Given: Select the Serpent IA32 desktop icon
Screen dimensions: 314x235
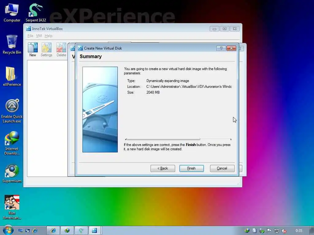Looking at the screenshot, I should (x=36, y=13).
